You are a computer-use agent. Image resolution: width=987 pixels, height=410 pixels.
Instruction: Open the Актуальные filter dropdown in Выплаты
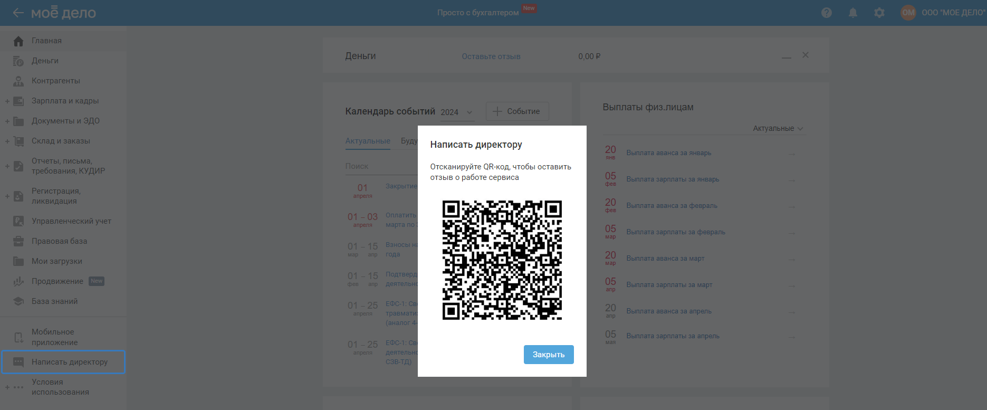[778, 128]
